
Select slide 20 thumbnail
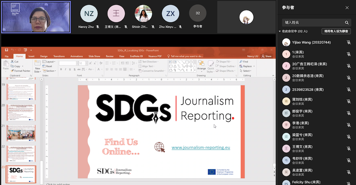coord(21,112)
